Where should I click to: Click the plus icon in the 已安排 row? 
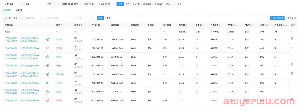pos(292,82)
